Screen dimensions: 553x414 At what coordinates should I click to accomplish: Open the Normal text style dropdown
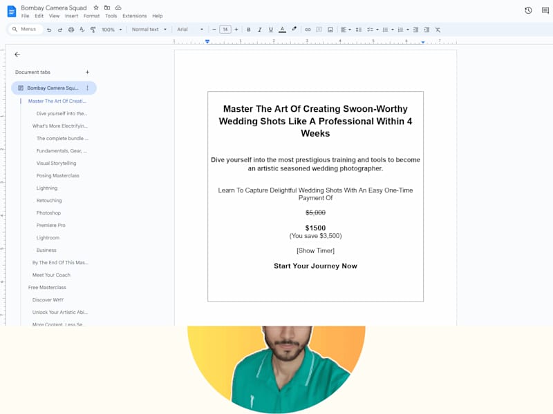pos(149,30)
